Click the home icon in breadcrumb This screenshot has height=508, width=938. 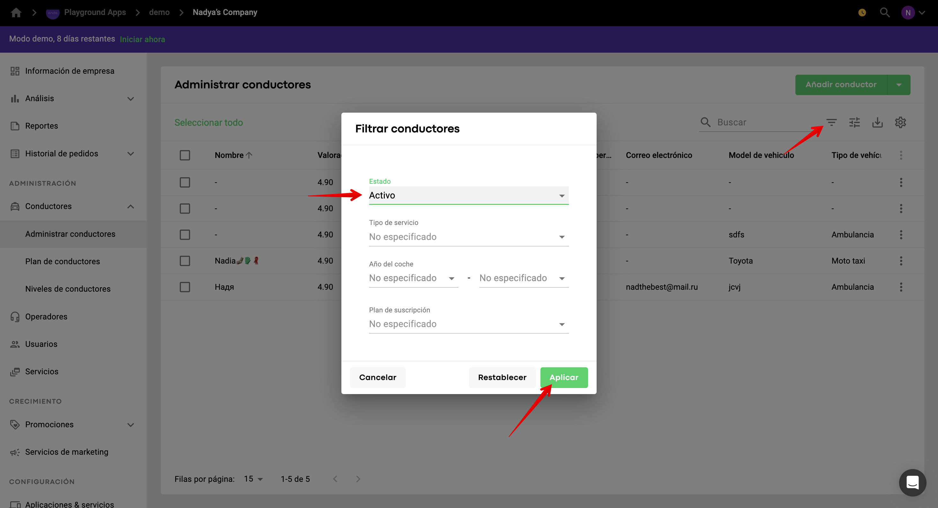[16, 12]
